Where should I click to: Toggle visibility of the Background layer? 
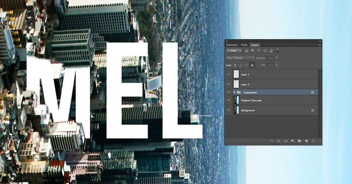tap(229, 110)
